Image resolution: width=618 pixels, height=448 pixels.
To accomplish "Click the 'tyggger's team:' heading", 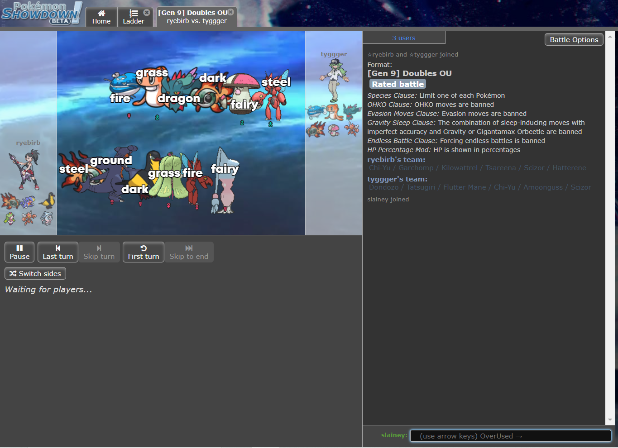I will 397,179.
